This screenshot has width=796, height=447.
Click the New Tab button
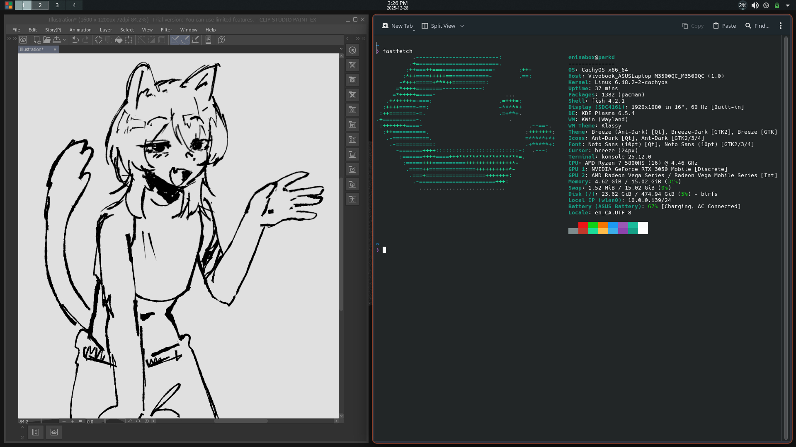[397, 26]
